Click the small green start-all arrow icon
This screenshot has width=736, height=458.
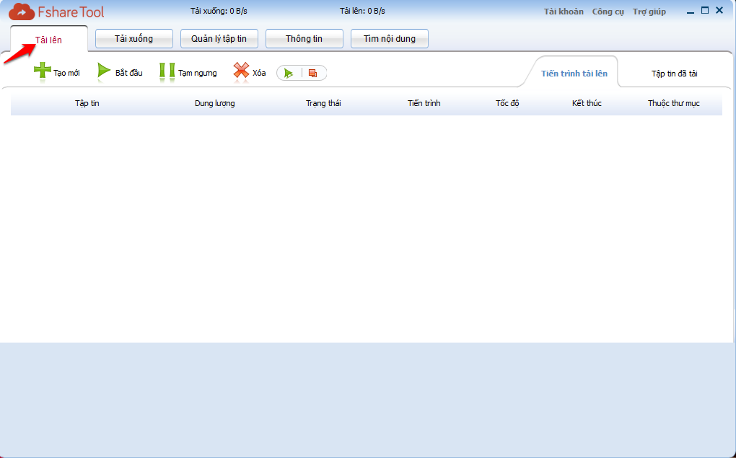pyautogui.click(x=289, y=73)
